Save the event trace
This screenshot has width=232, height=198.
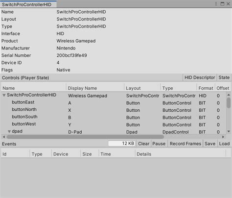210,144
